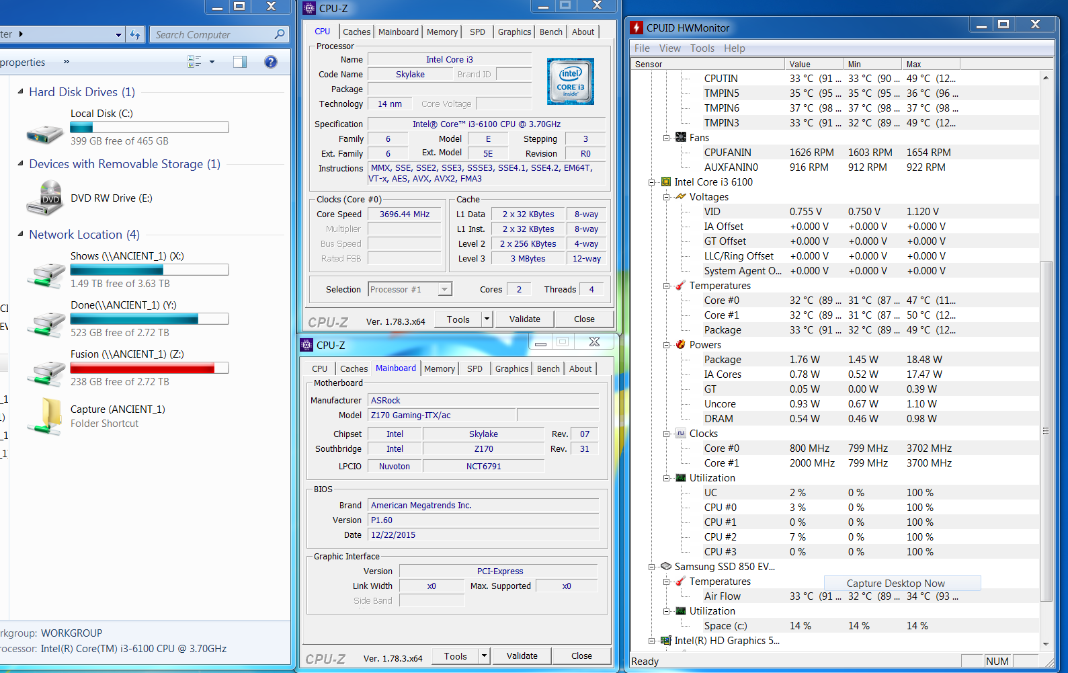Click thermometer icon under Intel Core i3 6100

(x=681, y=286)
